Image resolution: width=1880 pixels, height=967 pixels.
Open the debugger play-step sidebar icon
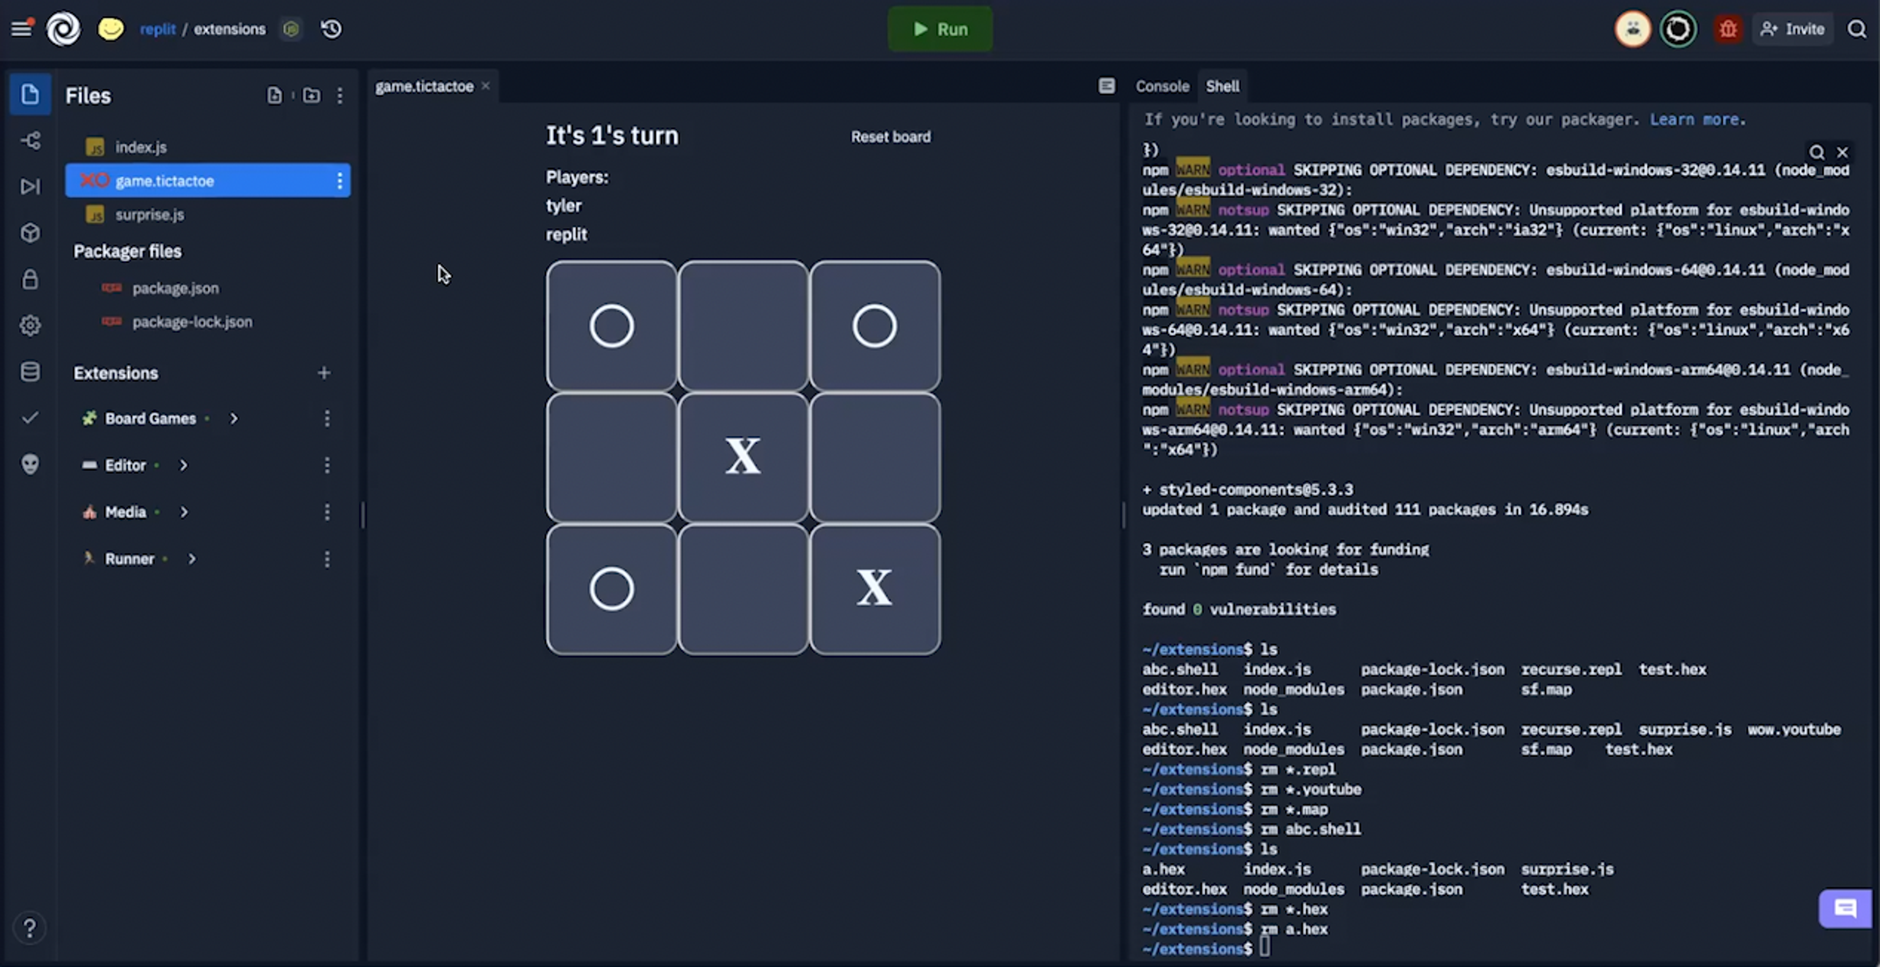(x=30, y=186)
